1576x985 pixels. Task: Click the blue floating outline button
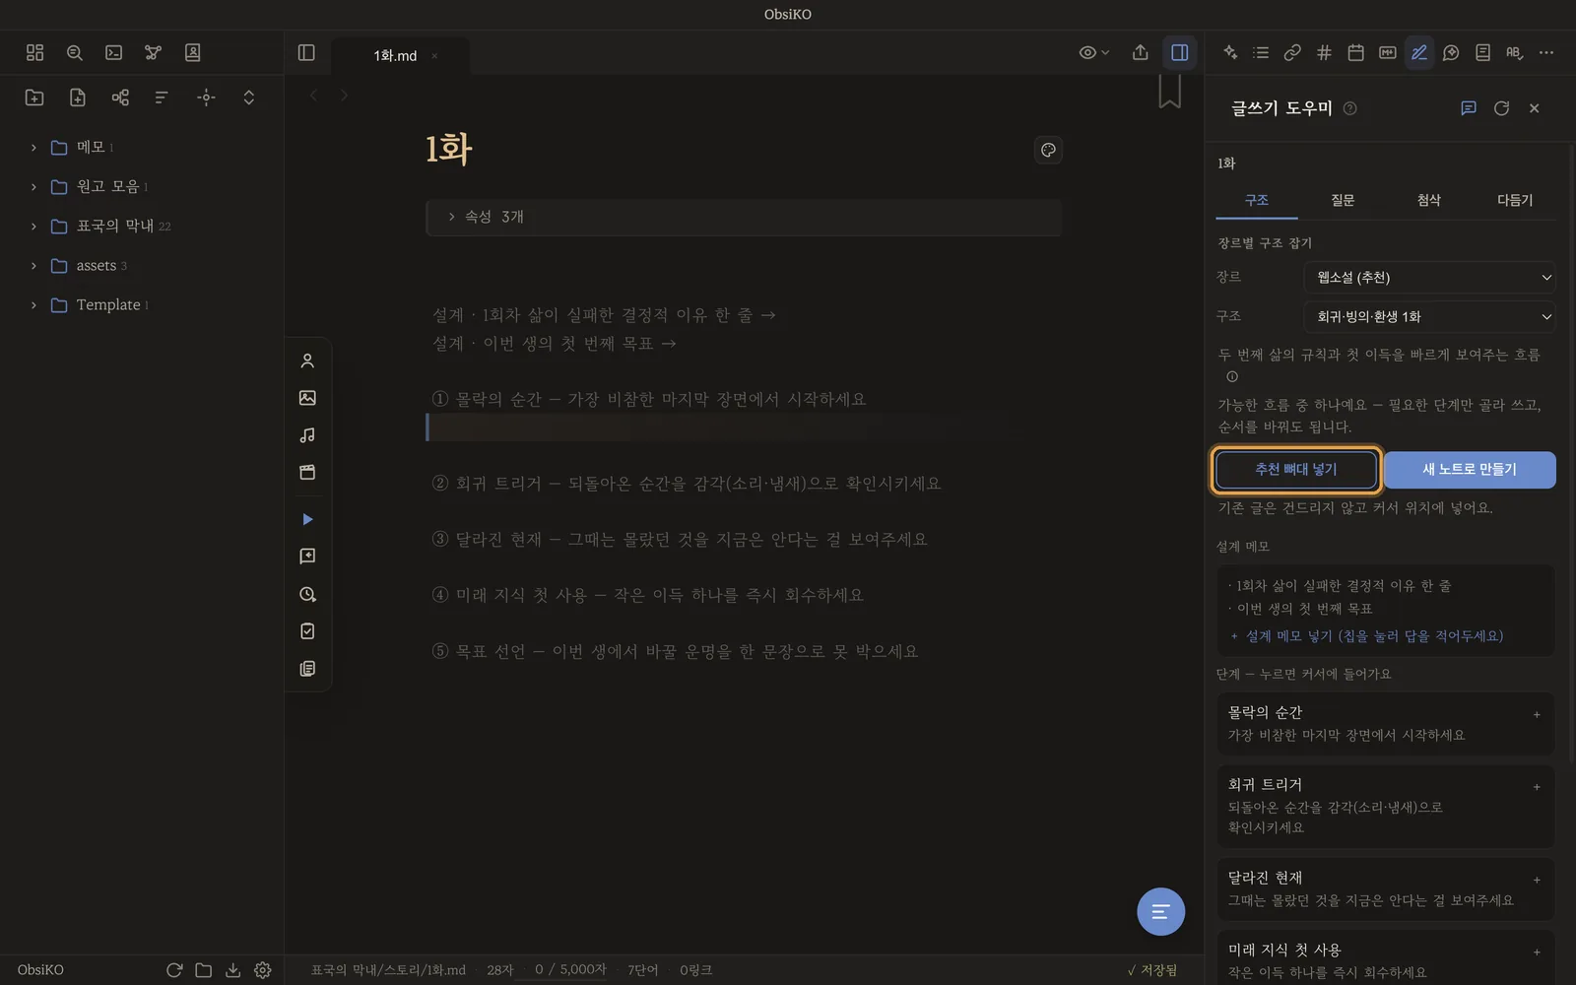tap(1160, 911)
